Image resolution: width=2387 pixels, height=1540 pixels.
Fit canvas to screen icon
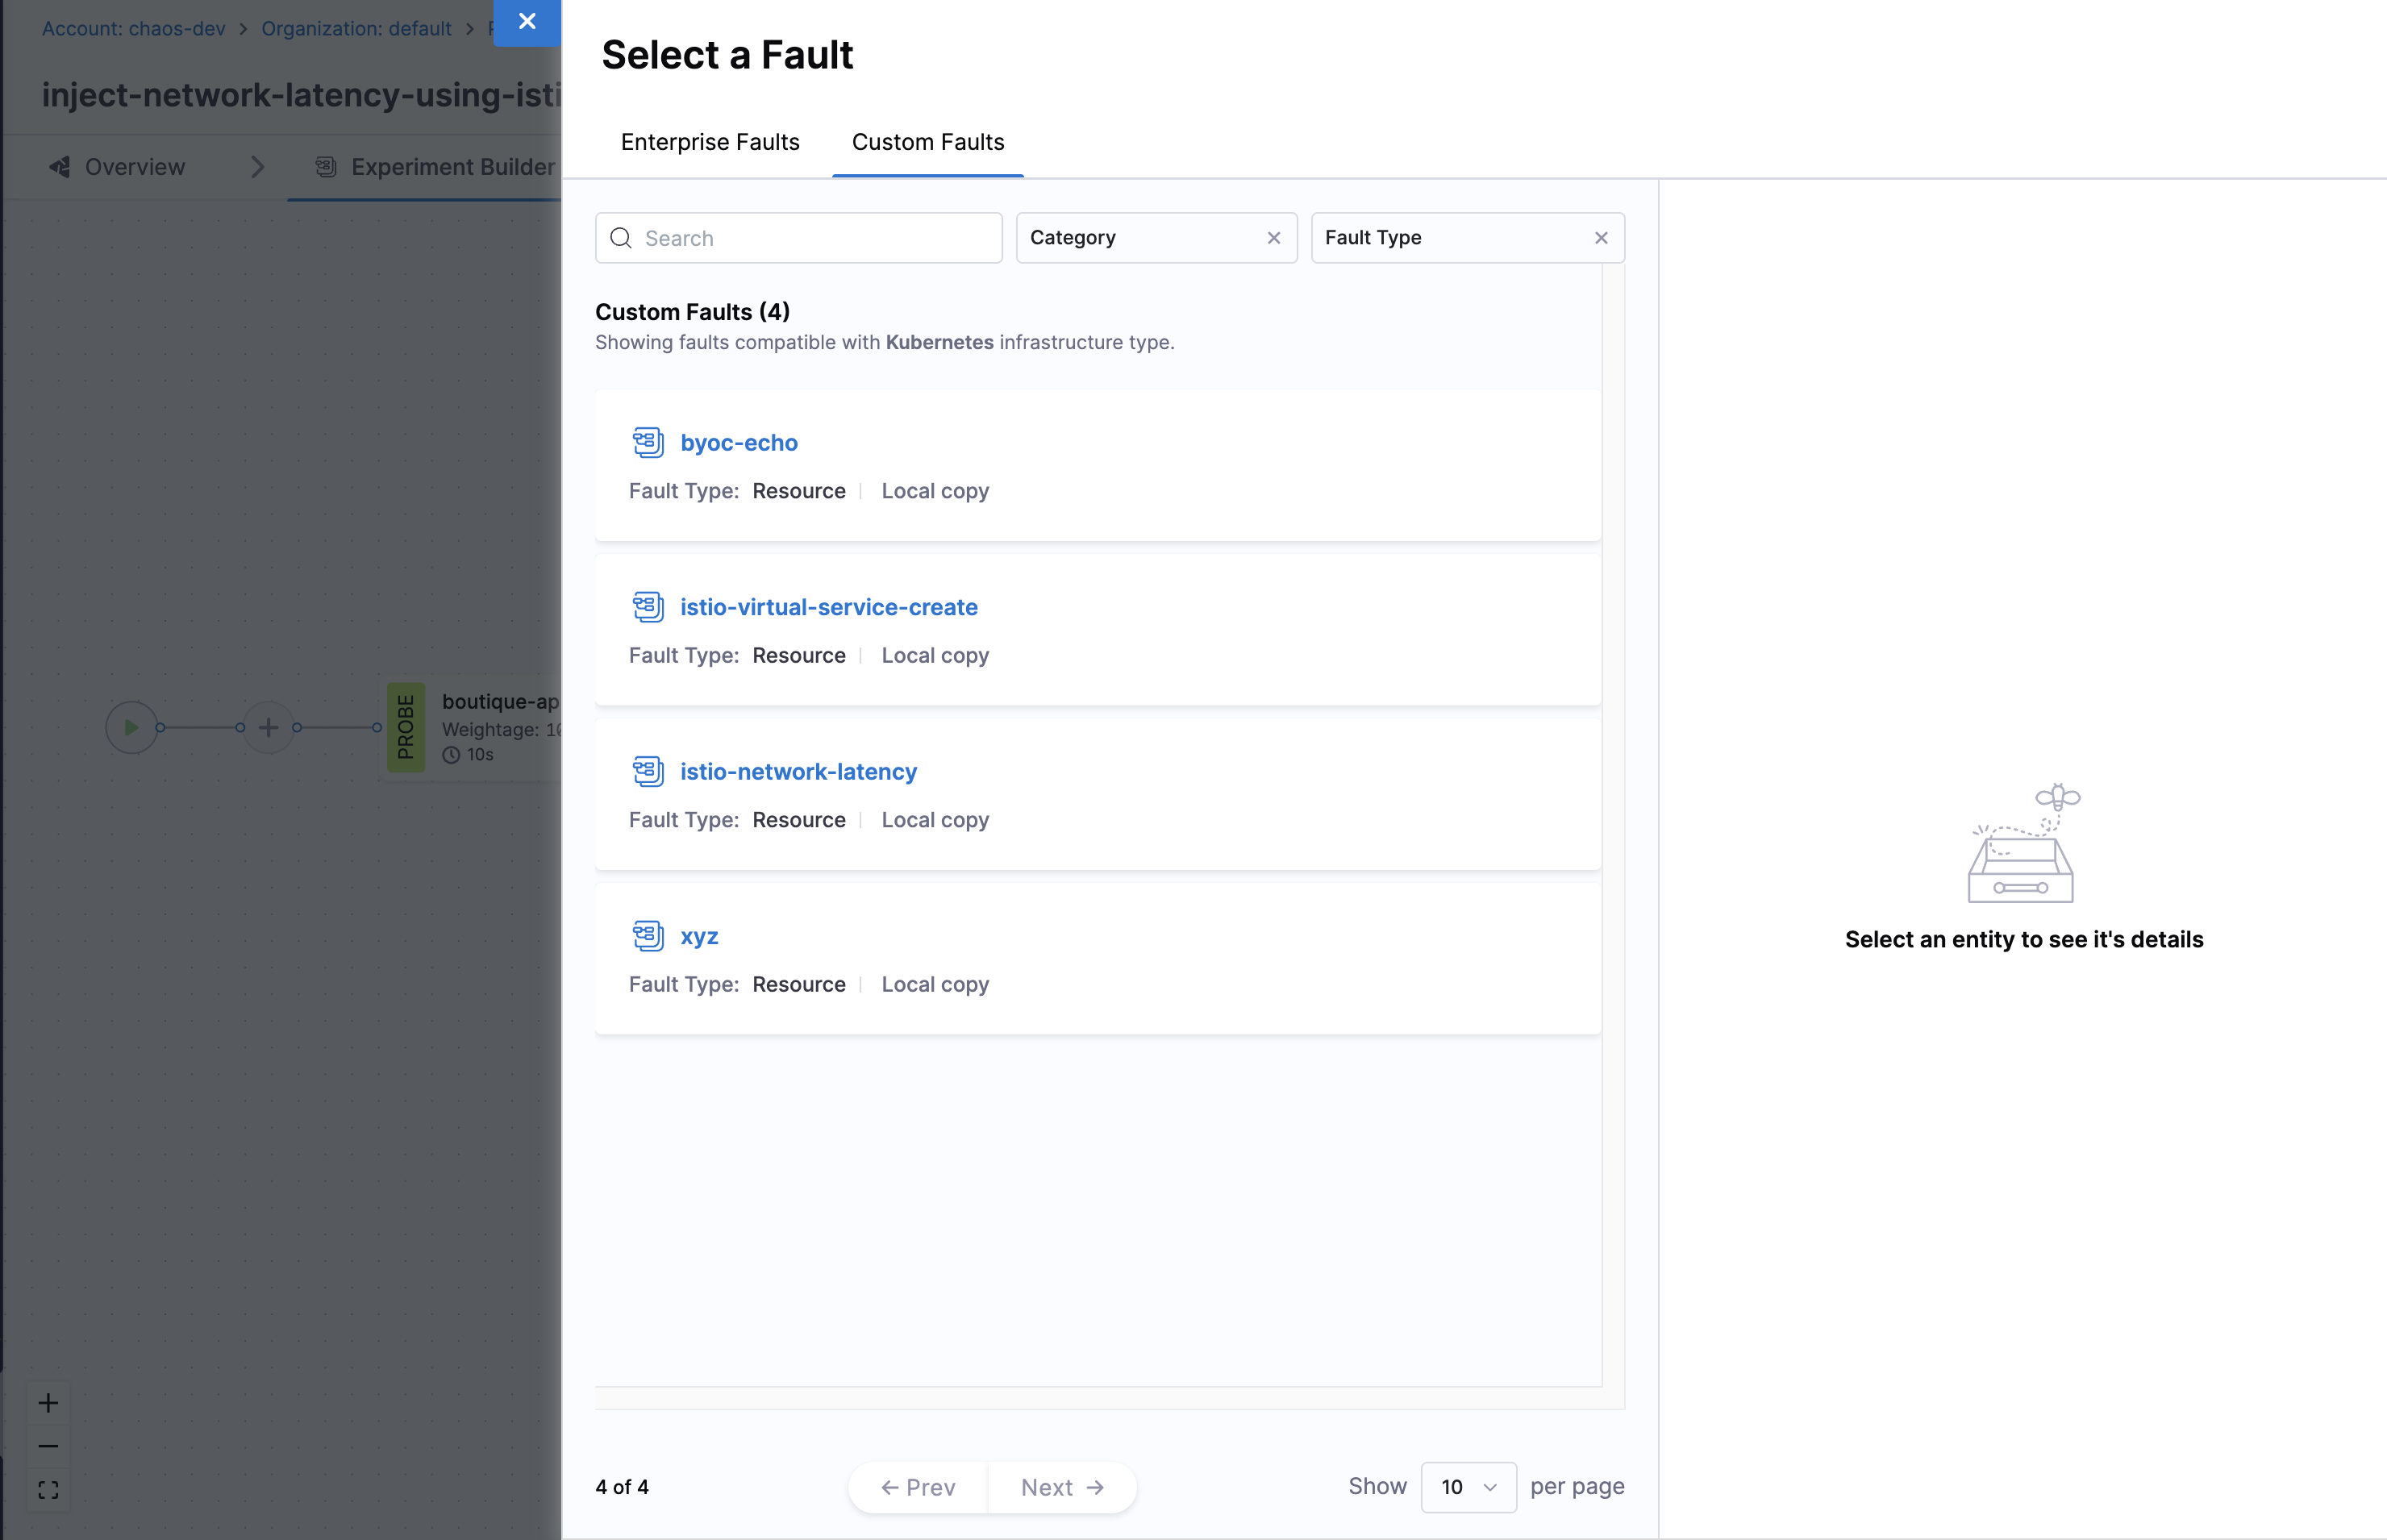(48, 1490)
